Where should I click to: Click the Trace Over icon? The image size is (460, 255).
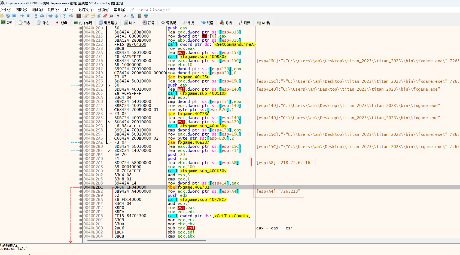pyautogui.click(x=56, y=16)
